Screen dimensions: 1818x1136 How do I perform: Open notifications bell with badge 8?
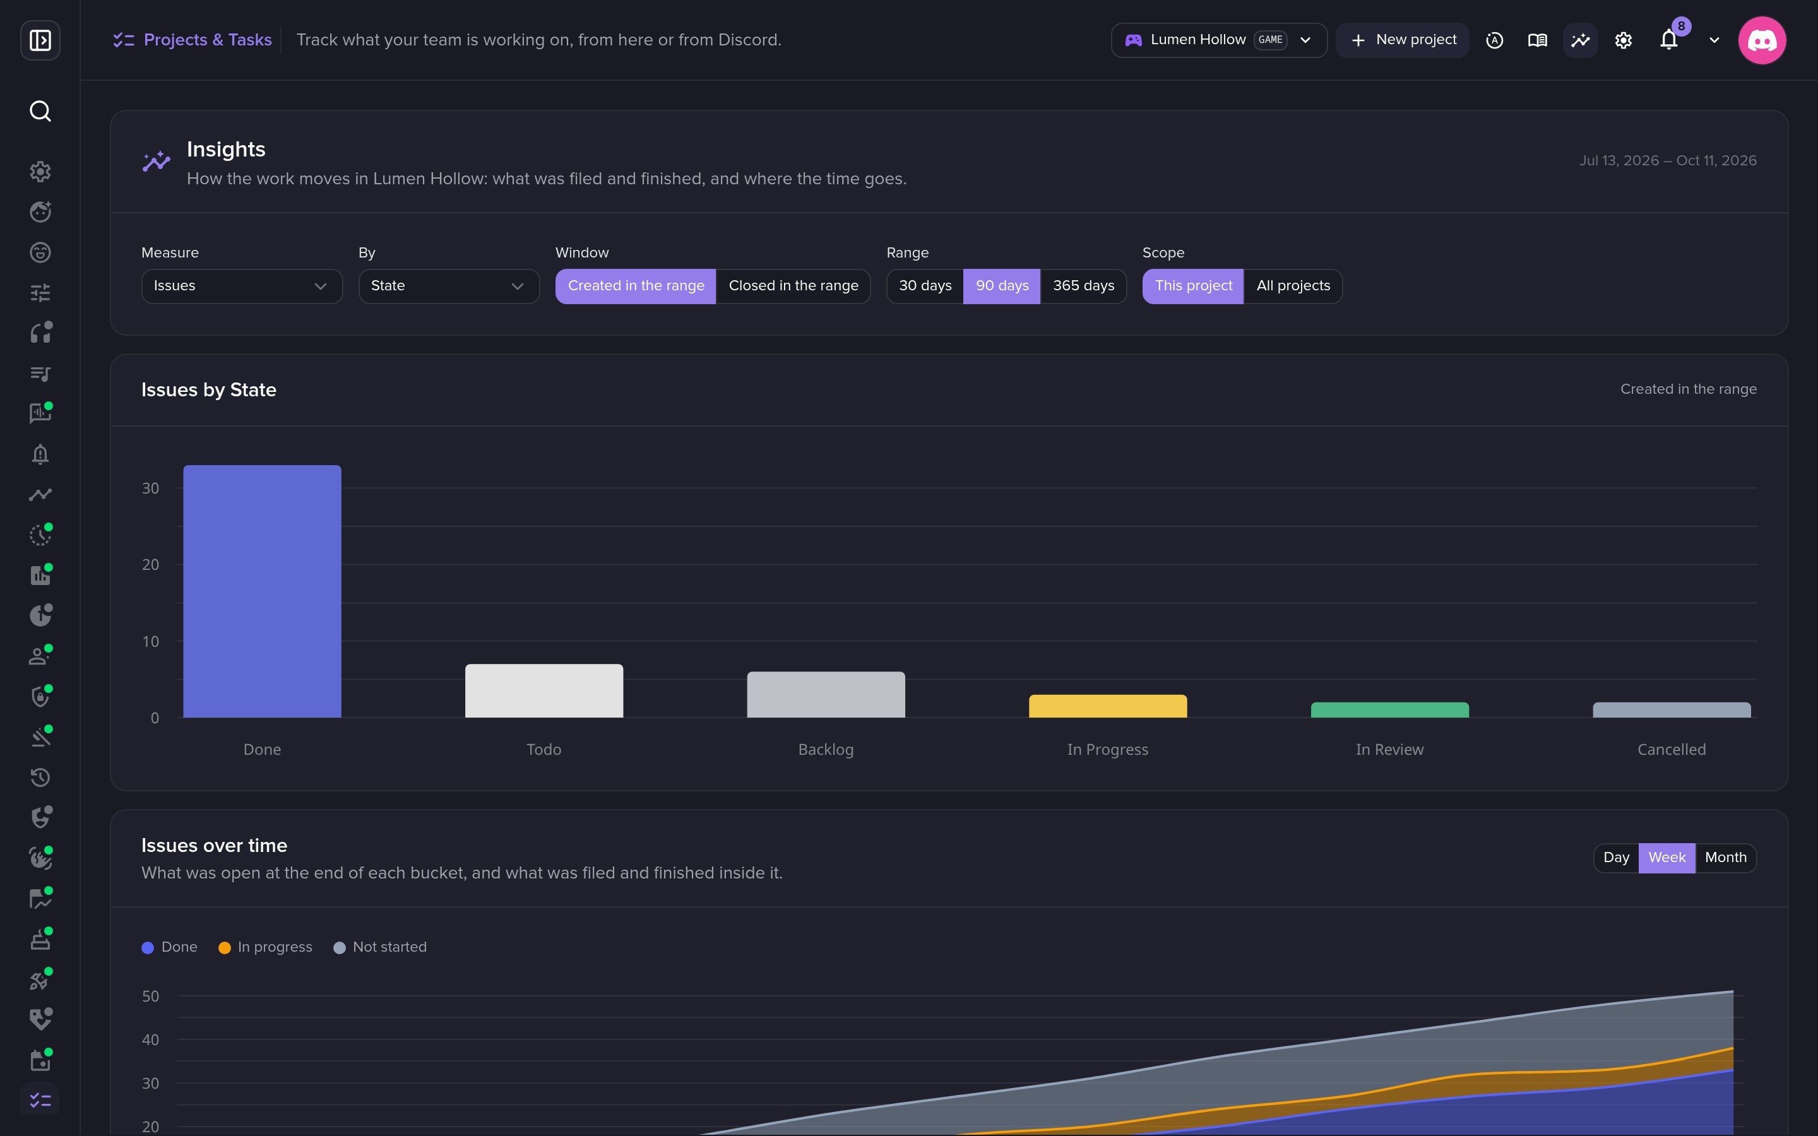[x=1668, y=40]
